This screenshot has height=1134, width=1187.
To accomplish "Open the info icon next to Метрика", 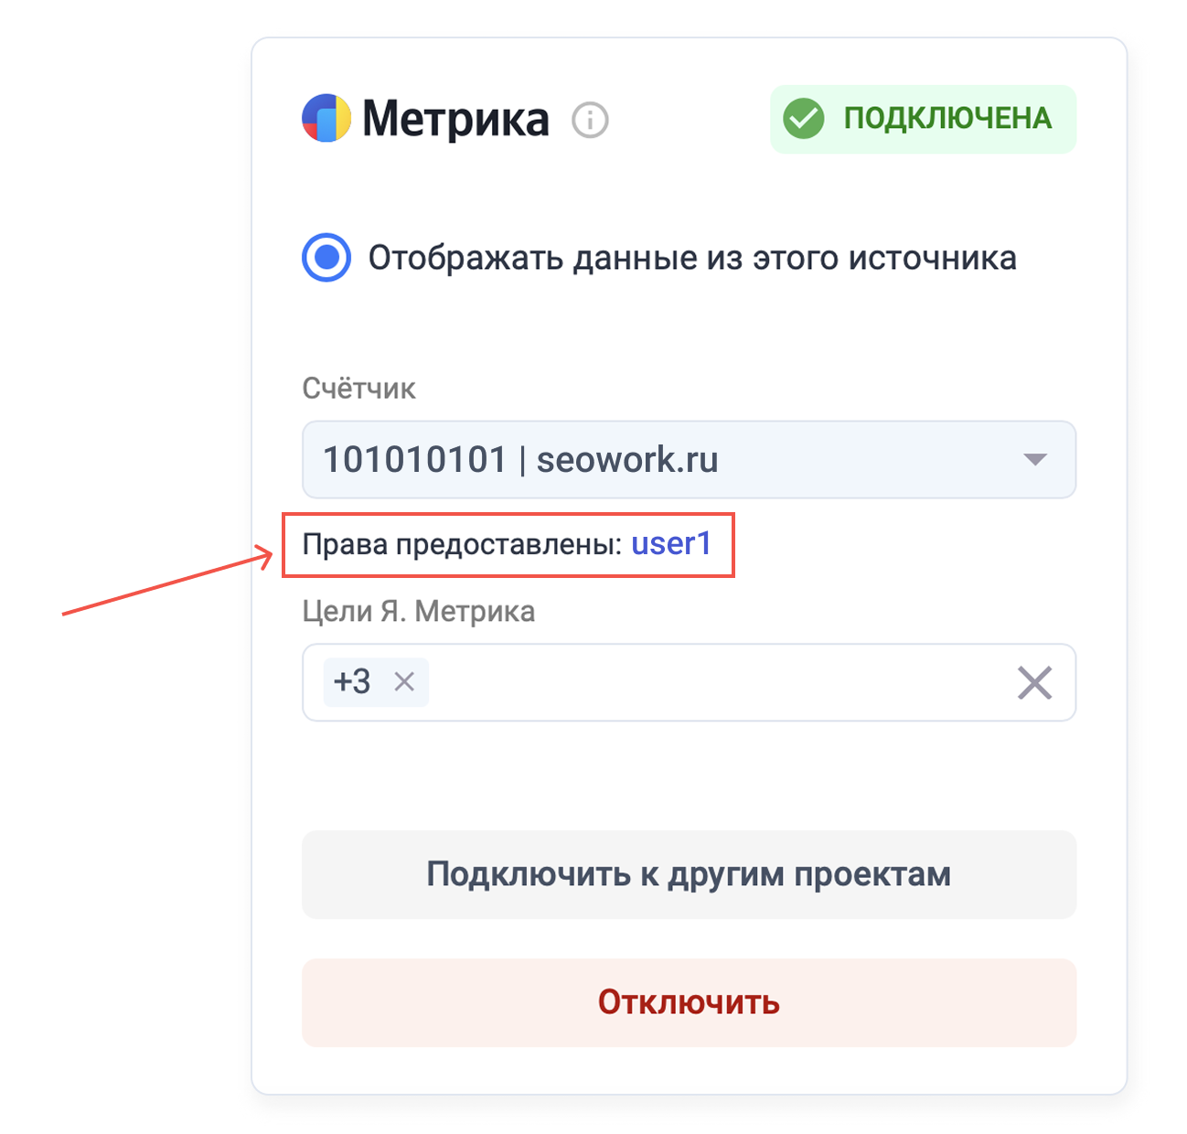I will 590,120.
